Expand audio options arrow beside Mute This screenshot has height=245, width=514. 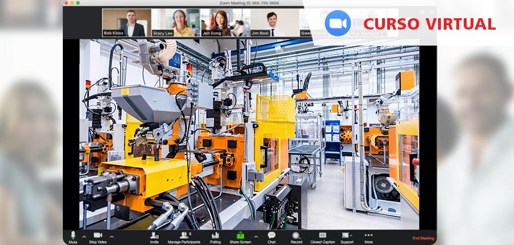pos(84,236)
